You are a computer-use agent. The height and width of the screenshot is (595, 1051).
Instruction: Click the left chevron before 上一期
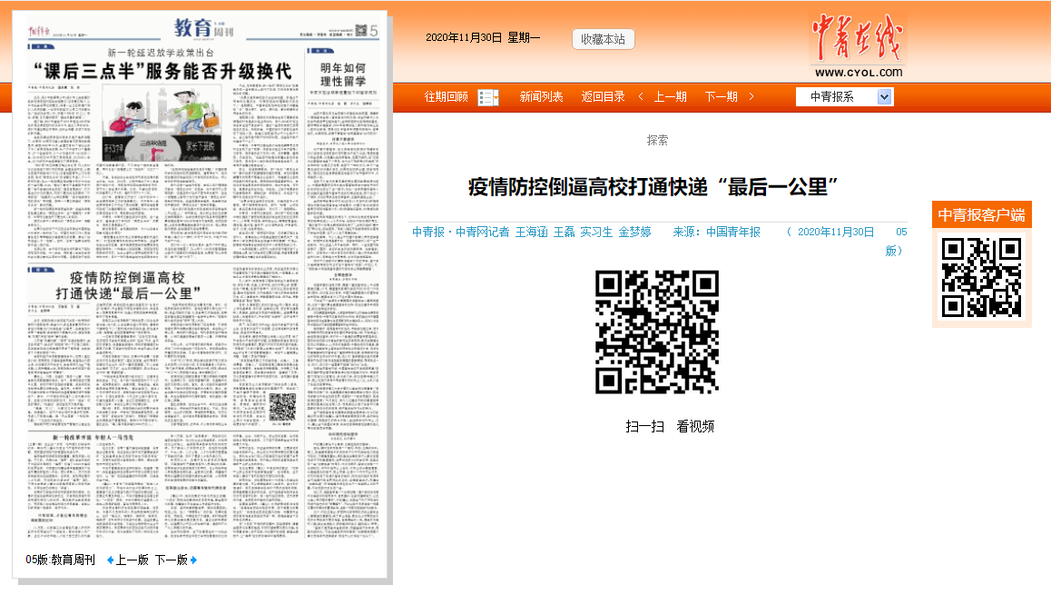tap(641, 96)
